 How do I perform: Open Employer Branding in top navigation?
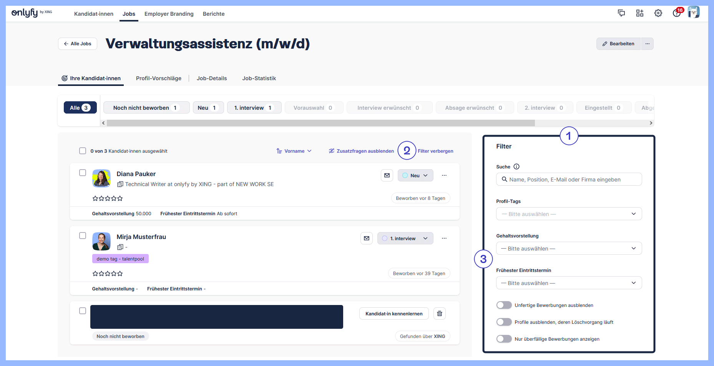[x=169, y=14]
